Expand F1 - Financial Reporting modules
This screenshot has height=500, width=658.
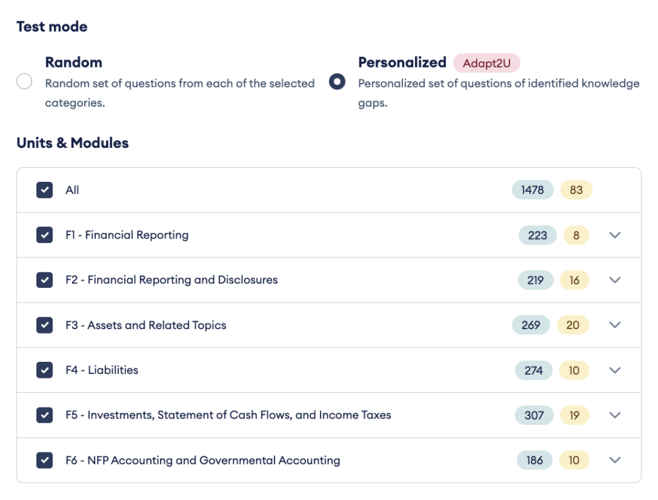coord(615,235)
